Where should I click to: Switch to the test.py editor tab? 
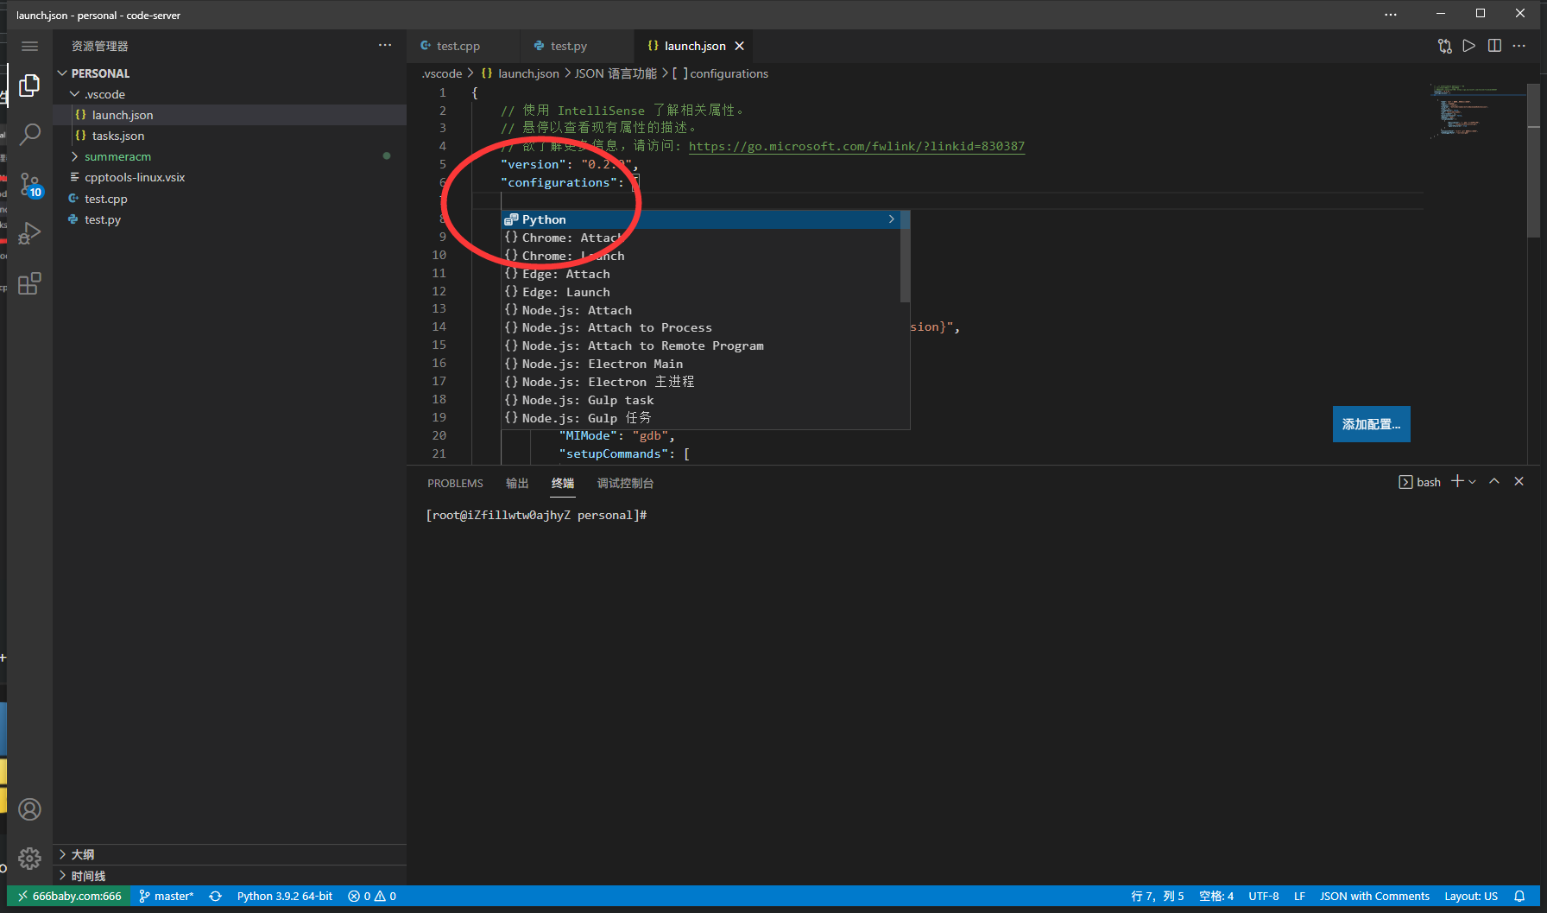pos(568,46)
